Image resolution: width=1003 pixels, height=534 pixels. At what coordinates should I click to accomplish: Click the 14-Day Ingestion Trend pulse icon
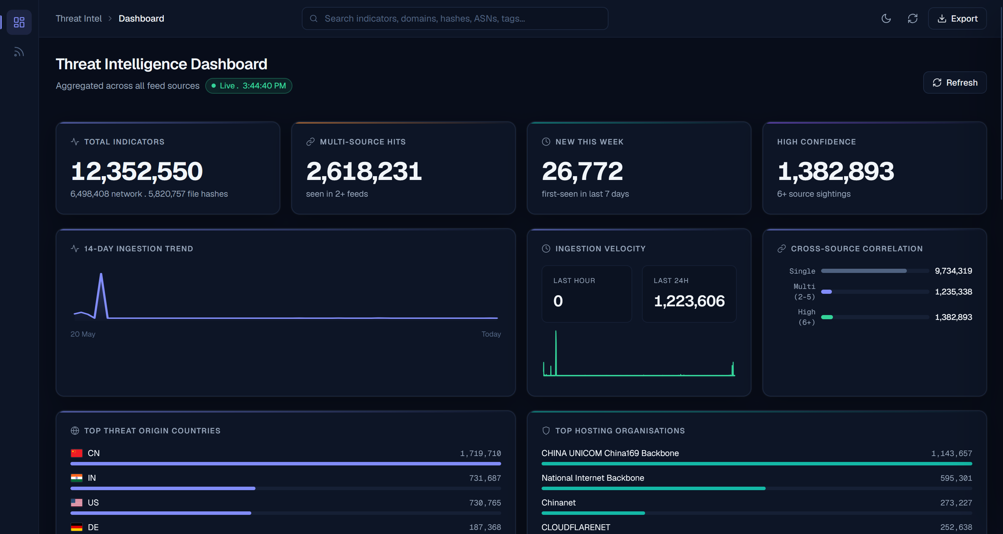point(75,248)
